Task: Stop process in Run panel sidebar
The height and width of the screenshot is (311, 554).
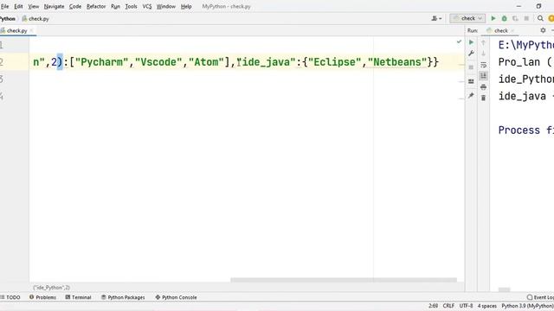Action: pyautogui.click(x=471, y=67)
